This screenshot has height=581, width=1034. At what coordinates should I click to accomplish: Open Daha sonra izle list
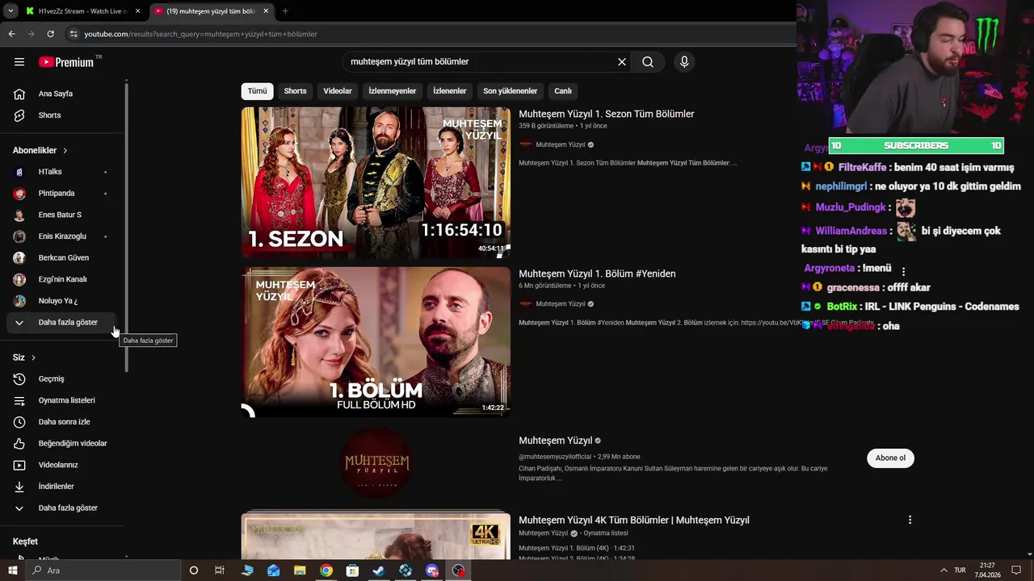pyautogui.click(x=65, y=422)
